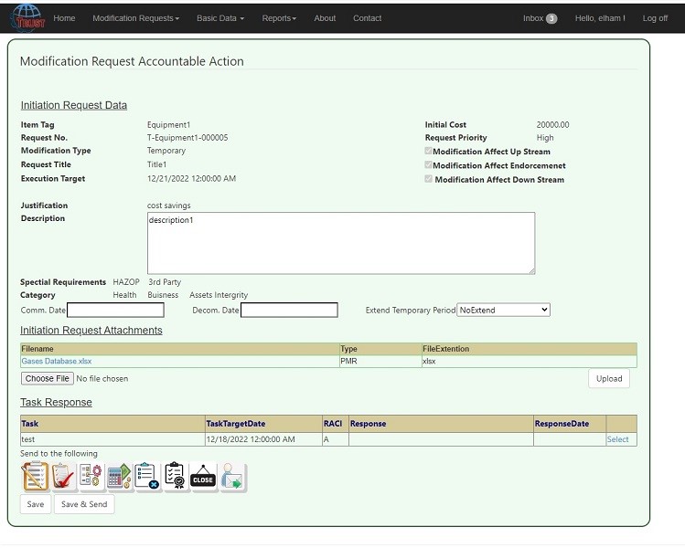Click the clipboard with red checkmark icon
685x548 pixels.
63,477
